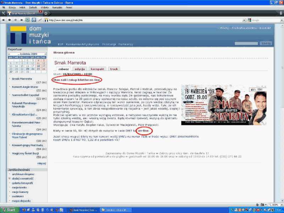Click the Dom Muzyki i Tańca logo
The image size is (284, 213).
30,35
